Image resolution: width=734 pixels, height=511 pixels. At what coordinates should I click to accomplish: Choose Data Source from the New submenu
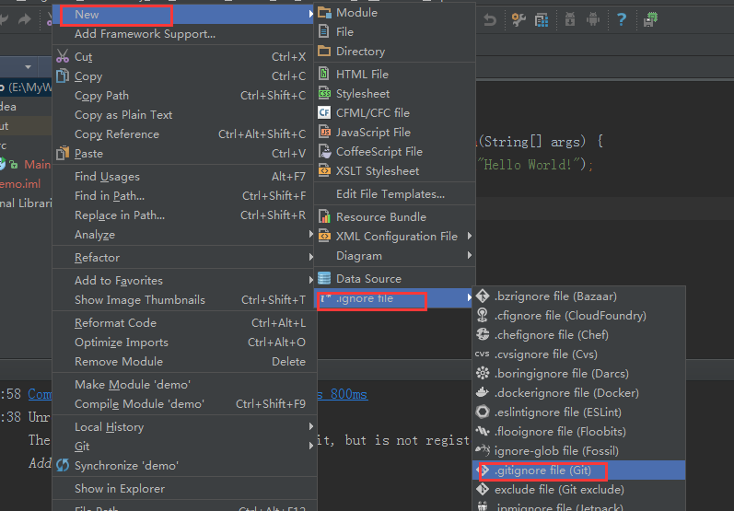point(368,278)
